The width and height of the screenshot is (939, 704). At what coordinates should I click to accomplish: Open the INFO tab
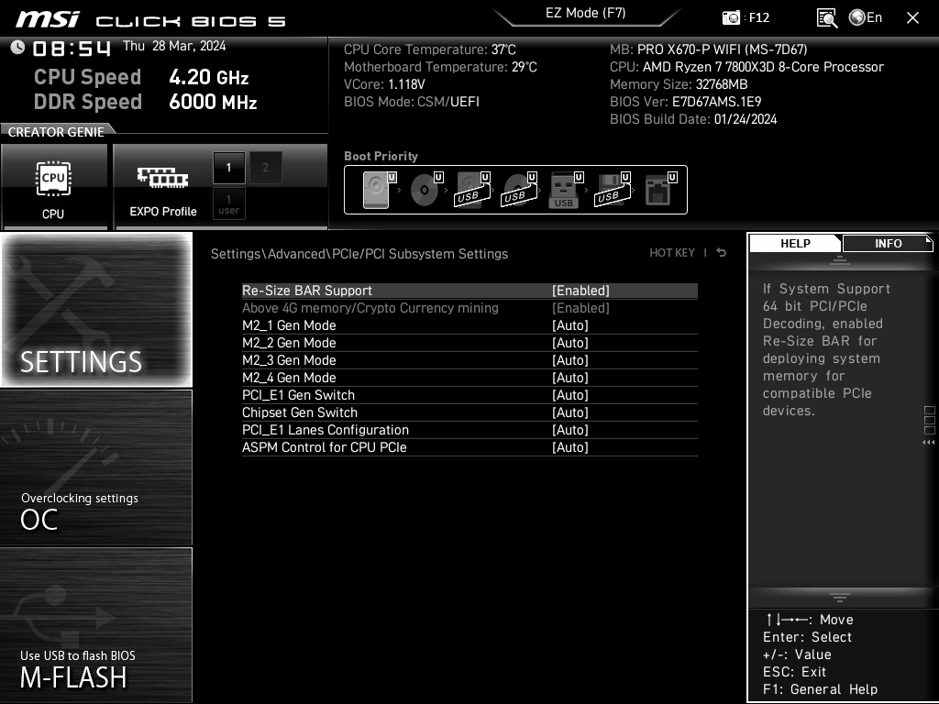tap(888, 243)
